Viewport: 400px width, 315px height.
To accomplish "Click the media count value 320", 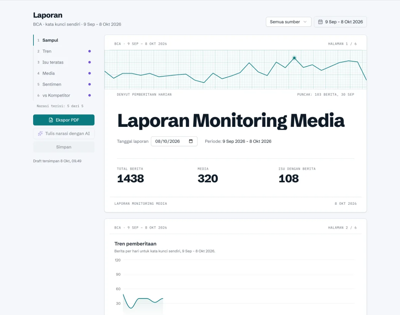I will (x=208, y=178).
